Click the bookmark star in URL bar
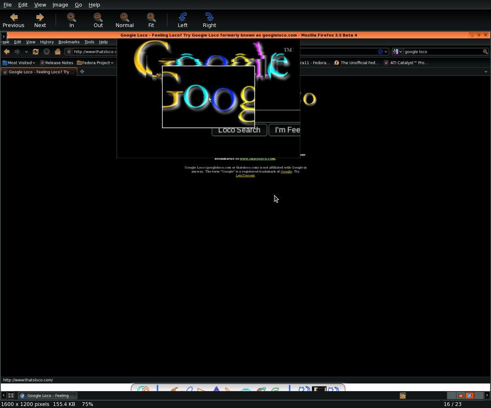This screenshot has width=491, height=408. (380, 52)
